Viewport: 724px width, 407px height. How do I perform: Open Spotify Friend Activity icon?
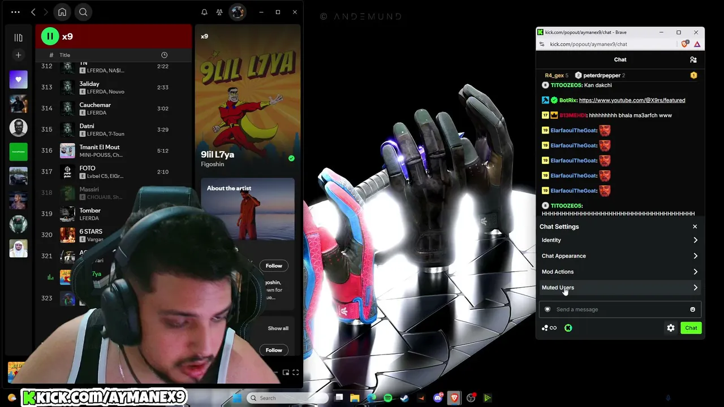219,12
